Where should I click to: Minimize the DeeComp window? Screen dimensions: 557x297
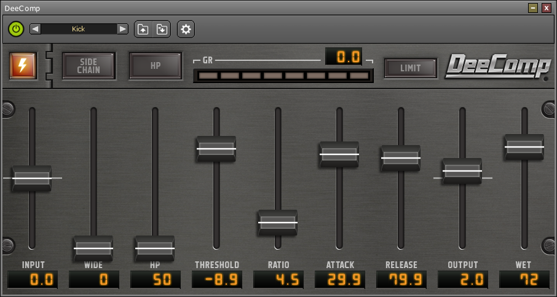(533, 8)
